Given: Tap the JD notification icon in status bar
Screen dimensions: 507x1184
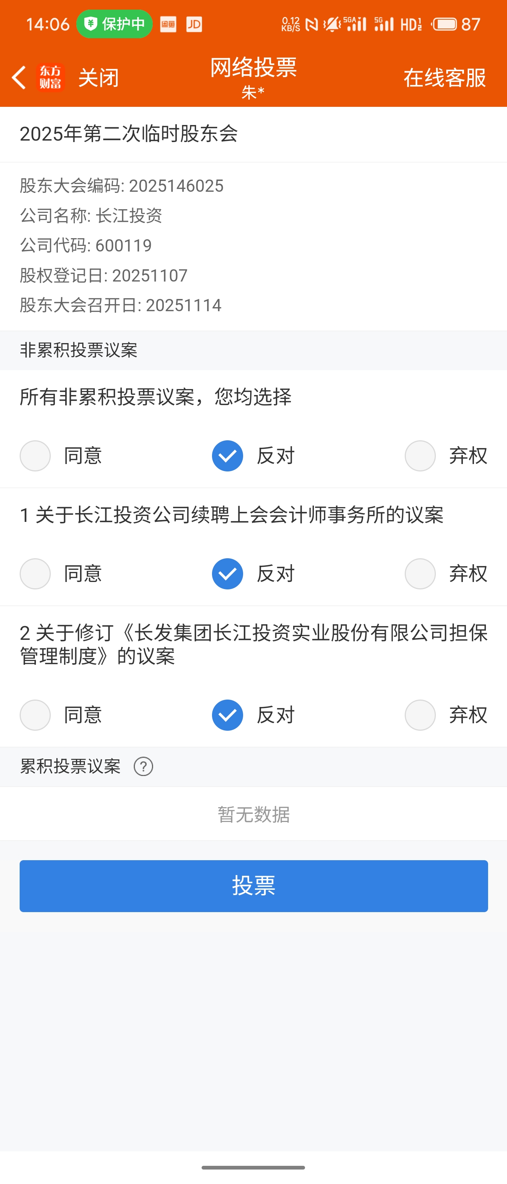Looking at the screenshot, I should [x=194, y=24].
